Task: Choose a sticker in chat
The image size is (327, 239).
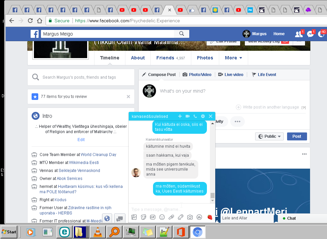Action: tap(143, 217)
